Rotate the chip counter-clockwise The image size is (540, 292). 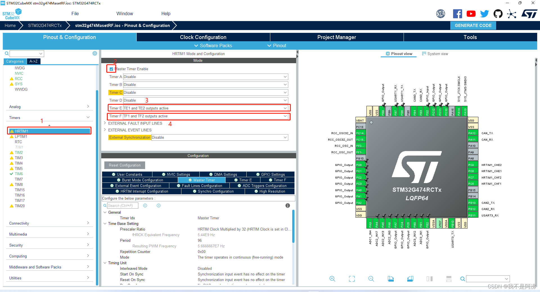tap(410, 279)
